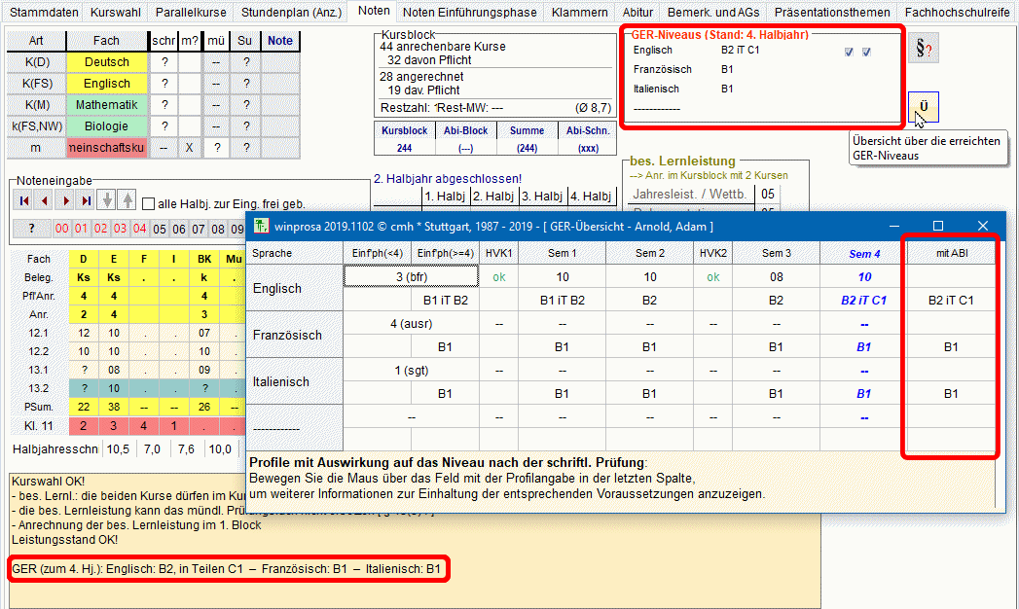Screen dimensions: 1019x609
Task: Go to next record with red right arrow
Action: point(66,201)
